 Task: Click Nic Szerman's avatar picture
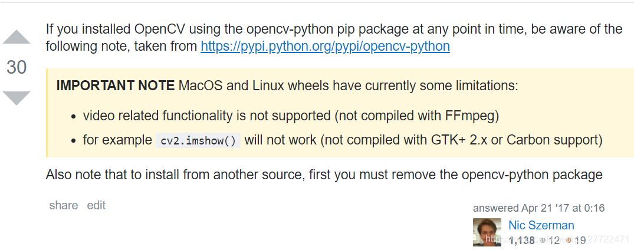point(487,232)
